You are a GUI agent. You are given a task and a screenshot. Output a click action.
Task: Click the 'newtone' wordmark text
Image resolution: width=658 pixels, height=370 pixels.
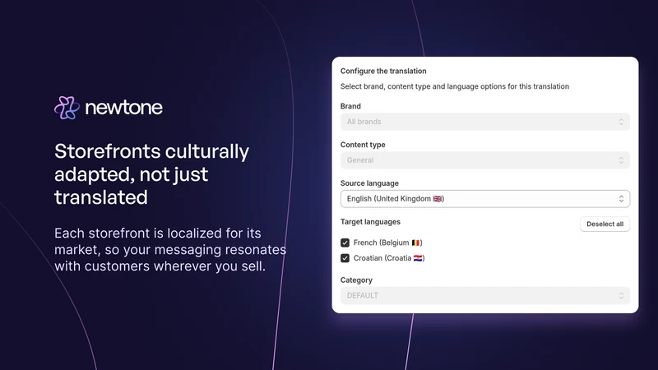[x=124, y=108]
